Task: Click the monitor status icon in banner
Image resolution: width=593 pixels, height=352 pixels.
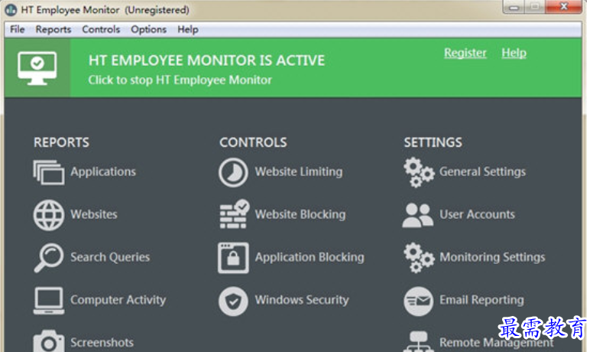Action: (37, 68)
